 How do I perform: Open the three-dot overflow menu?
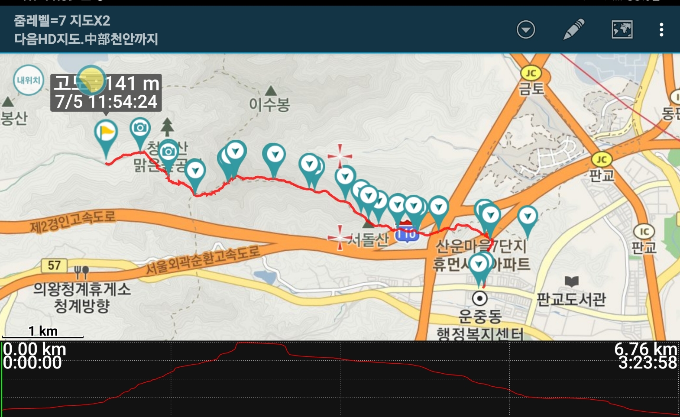tap(661, 29)
